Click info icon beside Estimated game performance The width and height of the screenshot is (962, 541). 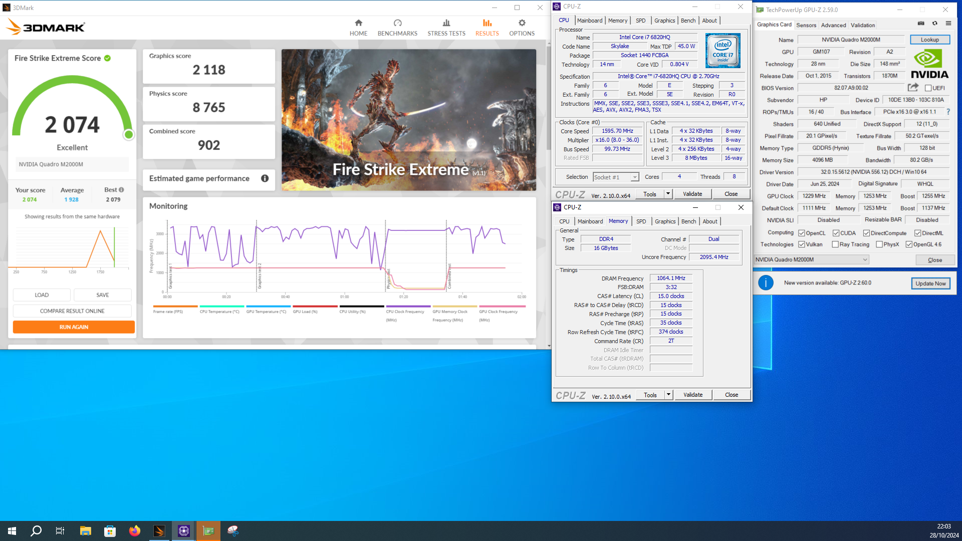[x=265, y=178]
